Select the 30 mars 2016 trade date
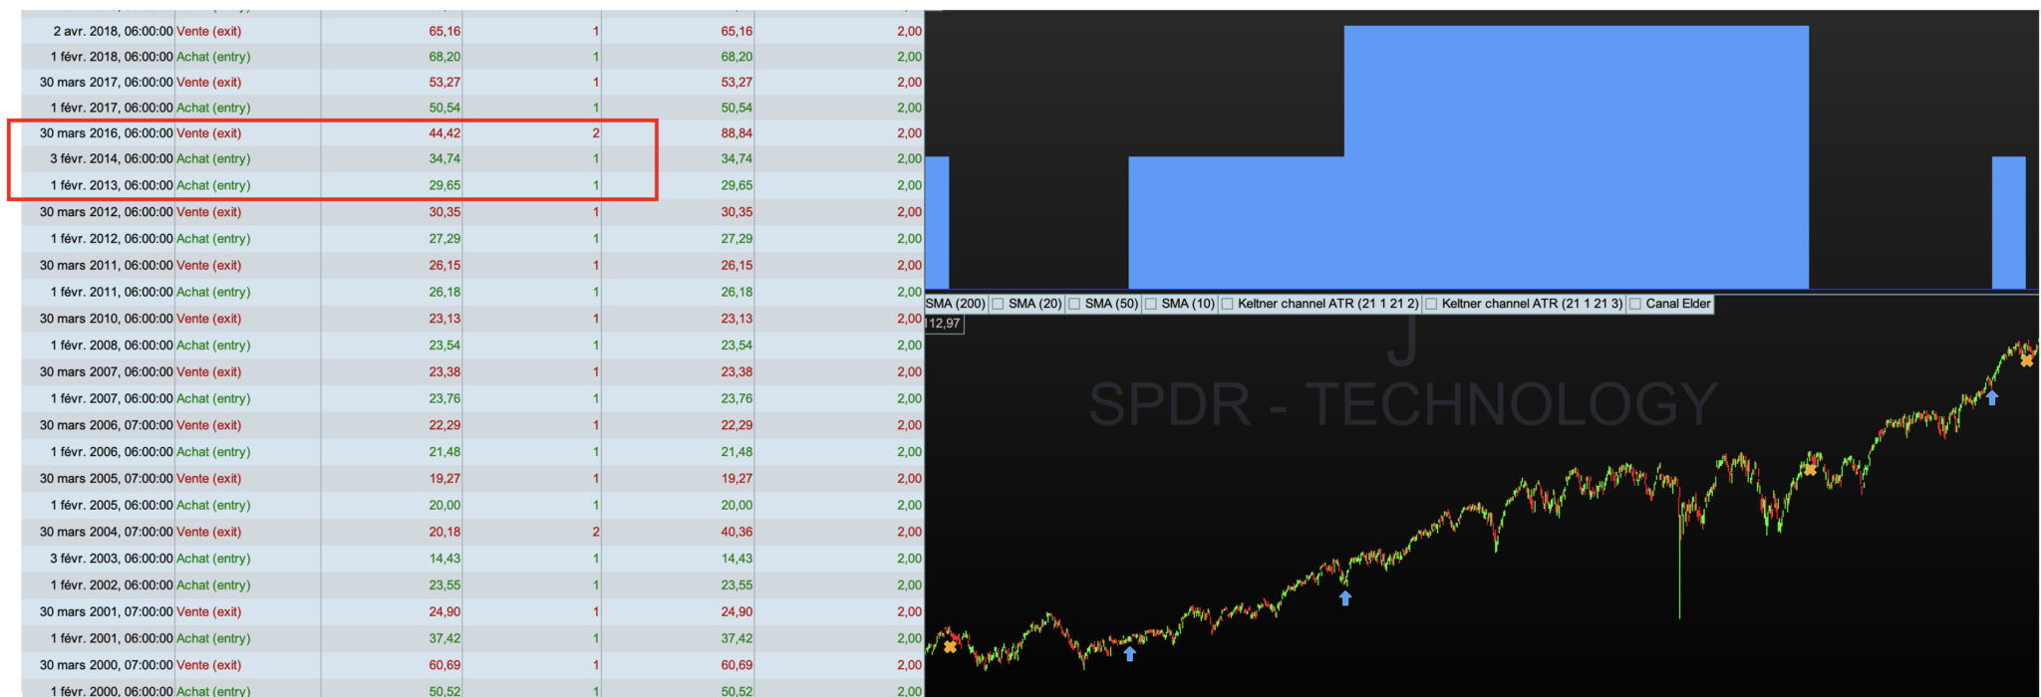 click(107, 133)
